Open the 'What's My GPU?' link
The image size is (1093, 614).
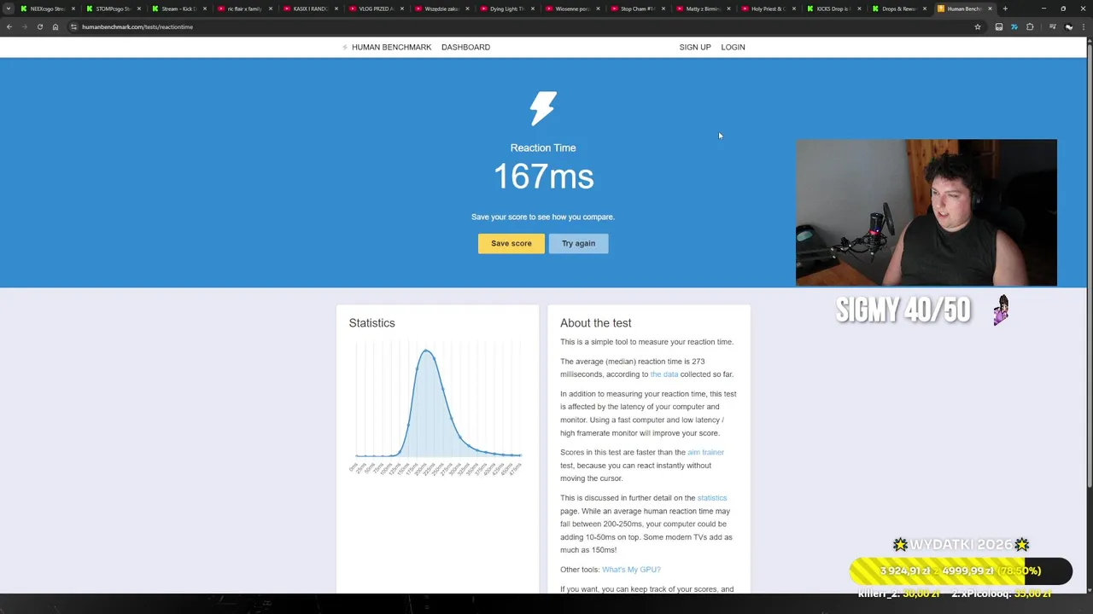click(631, 570)
